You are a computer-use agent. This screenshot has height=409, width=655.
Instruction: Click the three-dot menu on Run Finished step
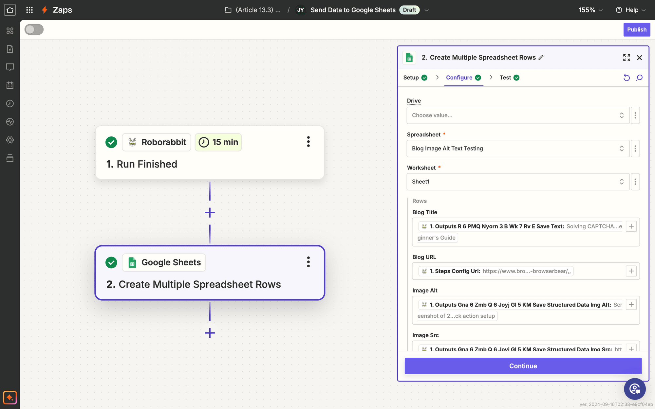pos(309,142)
